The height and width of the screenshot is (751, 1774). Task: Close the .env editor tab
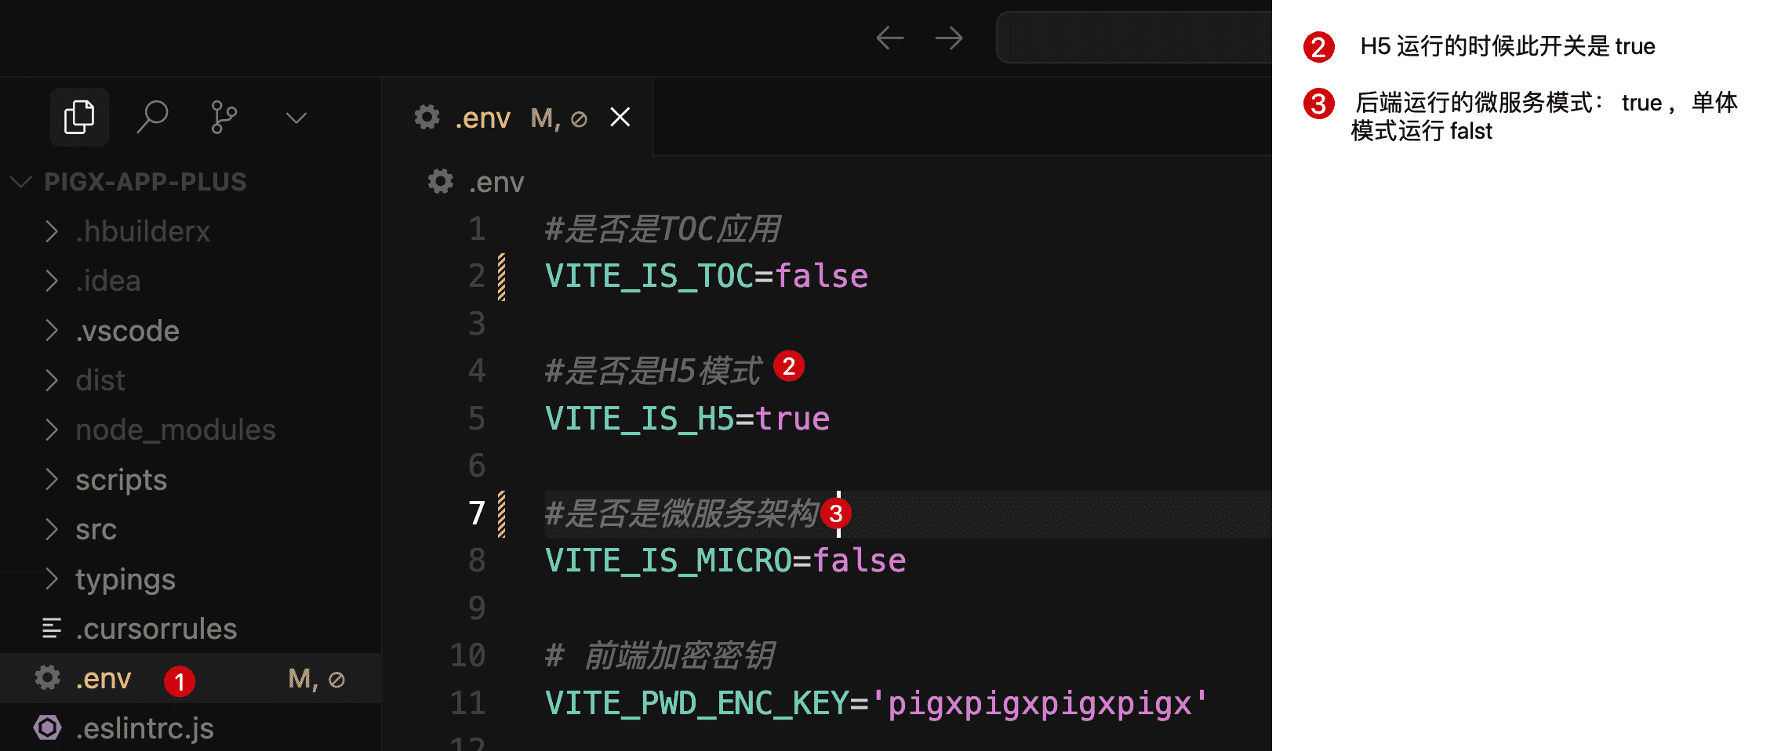[620, 118]
